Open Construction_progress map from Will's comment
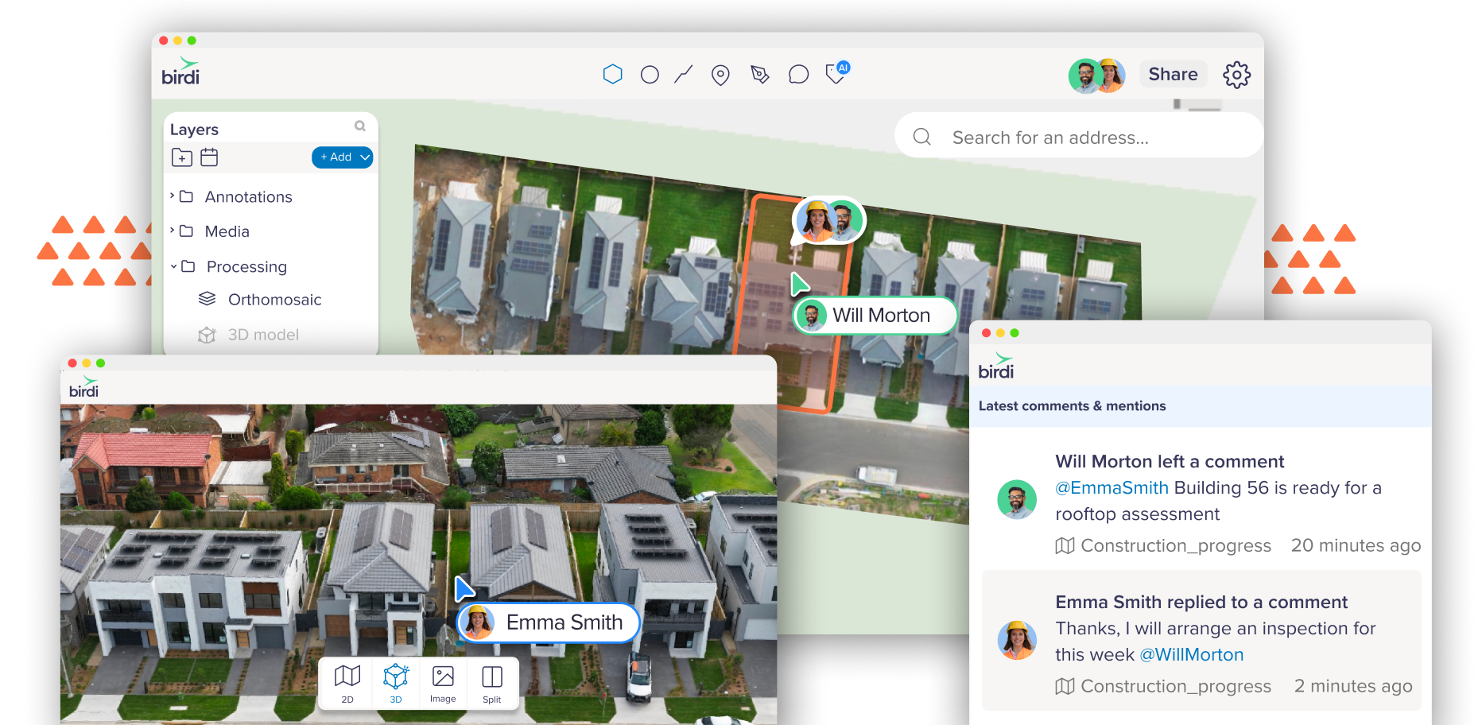Screen dimensions: 1482x725 click(x=1163, y=545)
